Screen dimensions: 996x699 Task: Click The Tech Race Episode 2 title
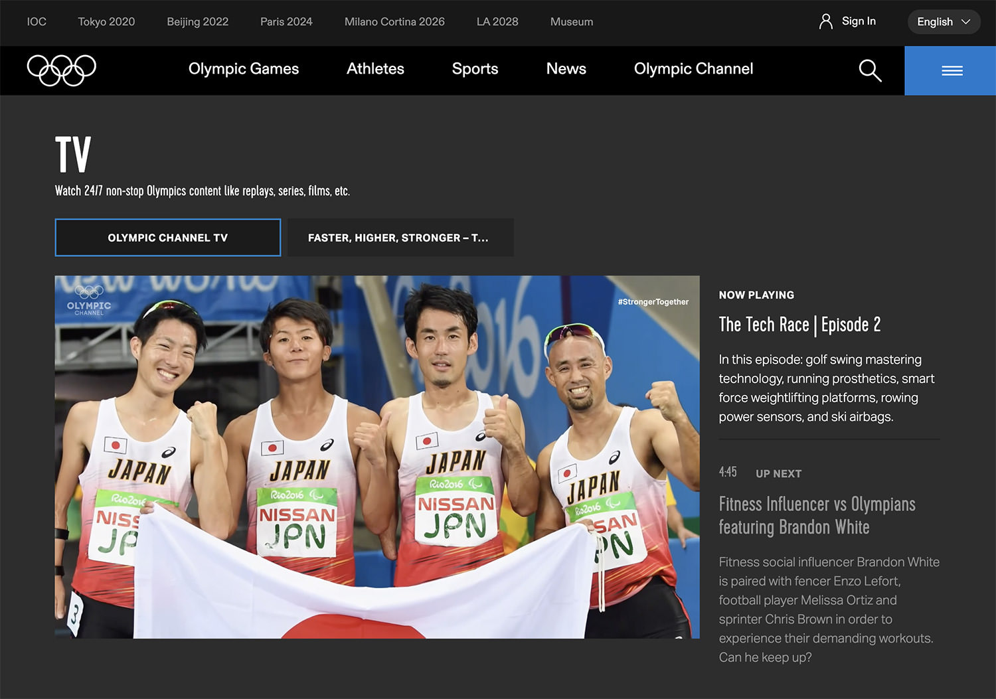click(799, 325)
